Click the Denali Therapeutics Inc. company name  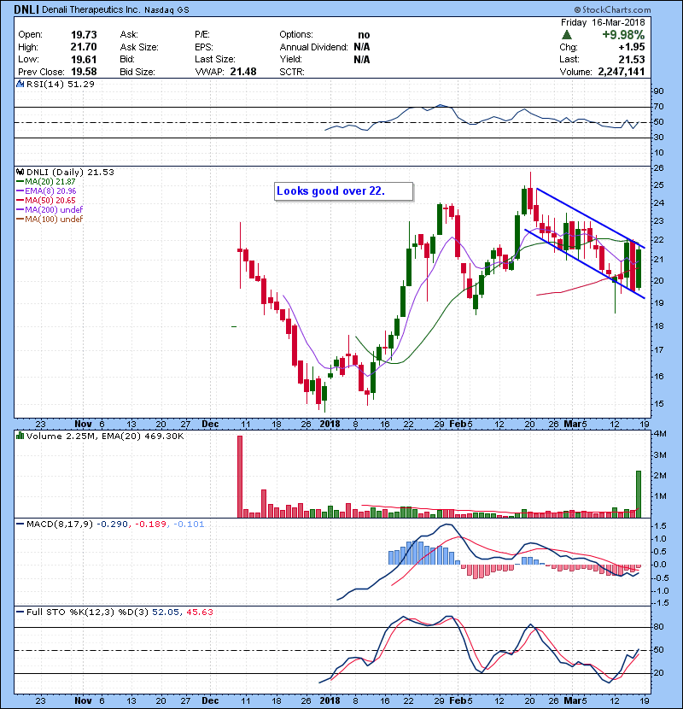[90, 9]
